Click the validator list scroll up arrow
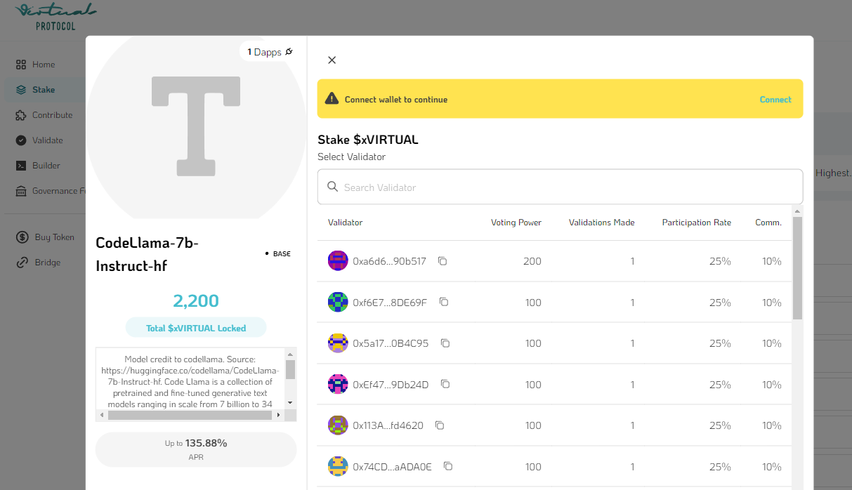 797,211
